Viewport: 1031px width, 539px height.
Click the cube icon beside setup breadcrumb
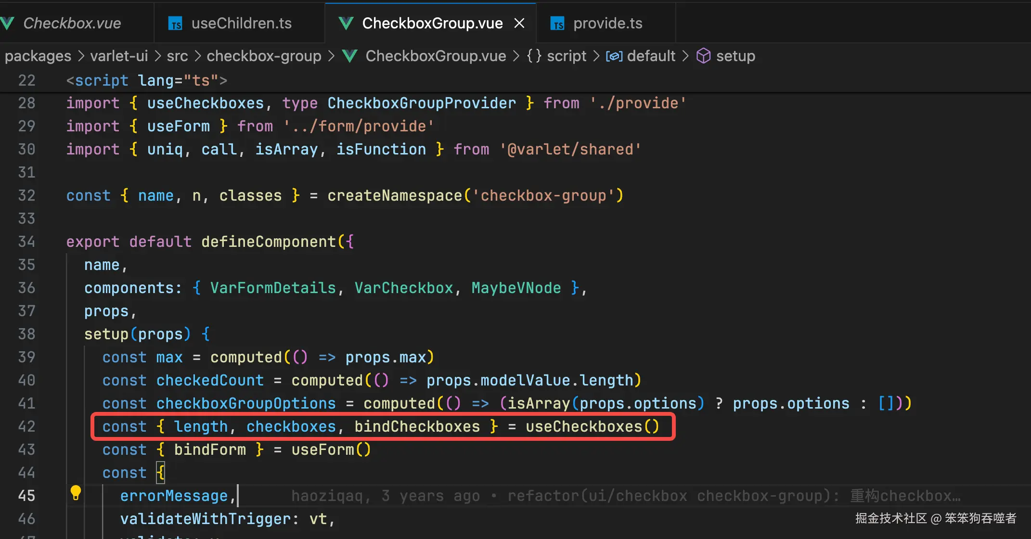point(703,56)
